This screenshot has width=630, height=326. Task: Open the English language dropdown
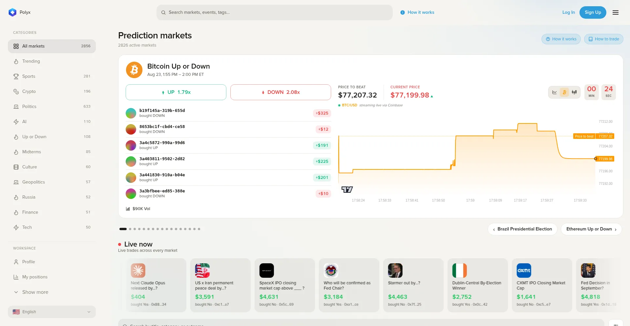(x=52, y=312)
